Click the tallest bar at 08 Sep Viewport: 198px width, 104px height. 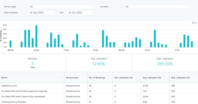point(36,36)
